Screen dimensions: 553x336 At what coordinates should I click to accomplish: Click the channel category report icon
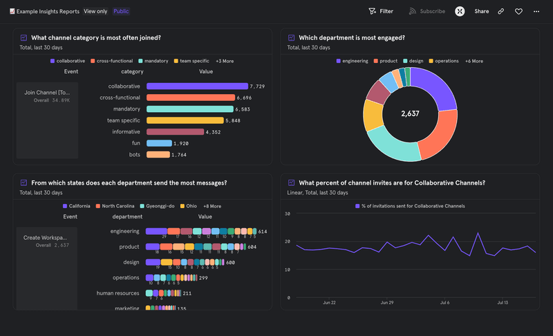pyautogui.click(x=24, y=38)
